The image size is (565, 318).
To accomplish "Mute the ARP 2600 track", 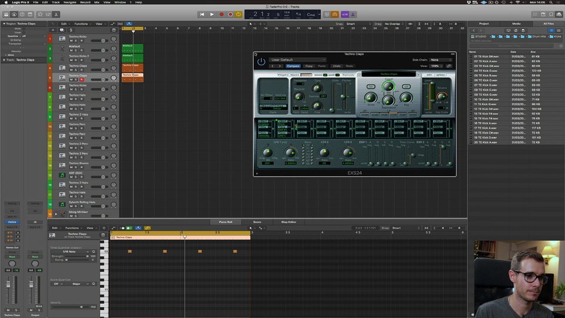I will pos(71,177).
